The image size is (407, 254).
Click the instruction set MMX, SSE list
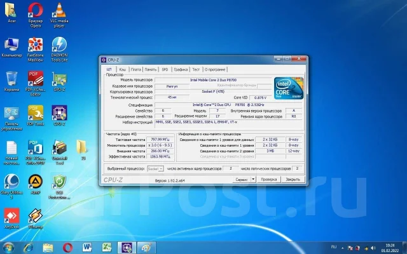point(228,124)
